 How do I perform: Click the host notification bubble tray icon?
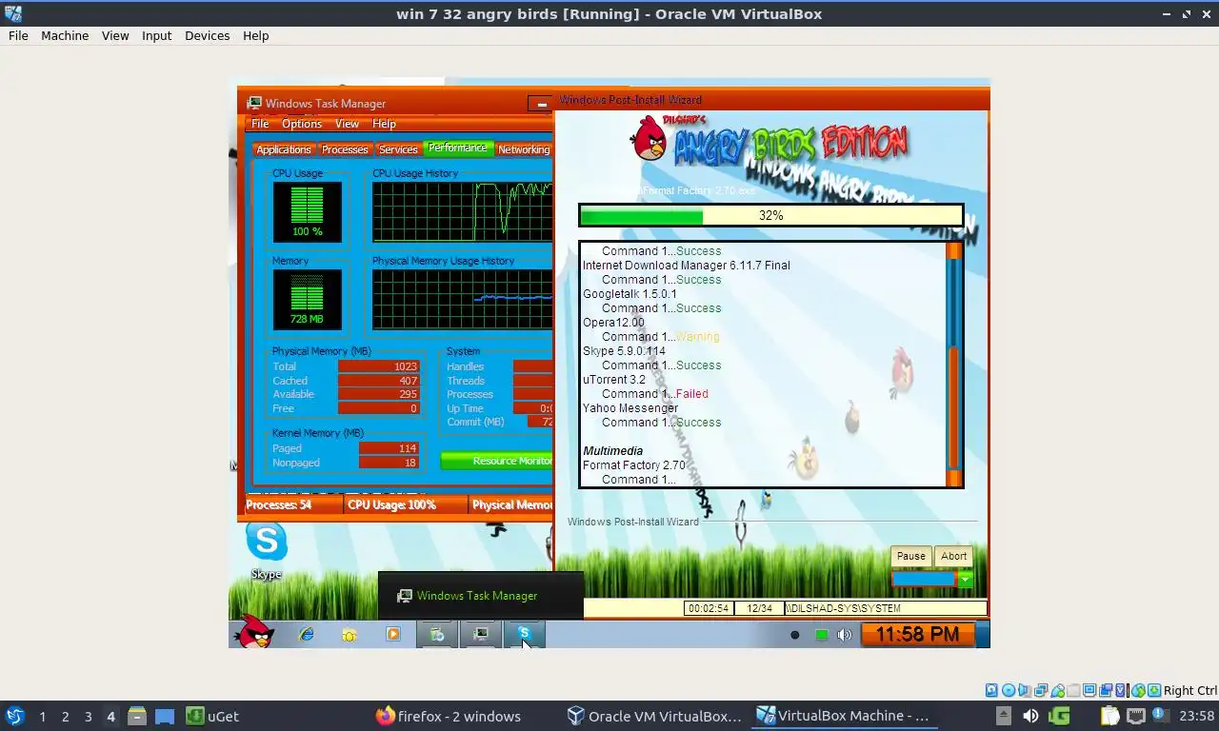[1159, 714]
